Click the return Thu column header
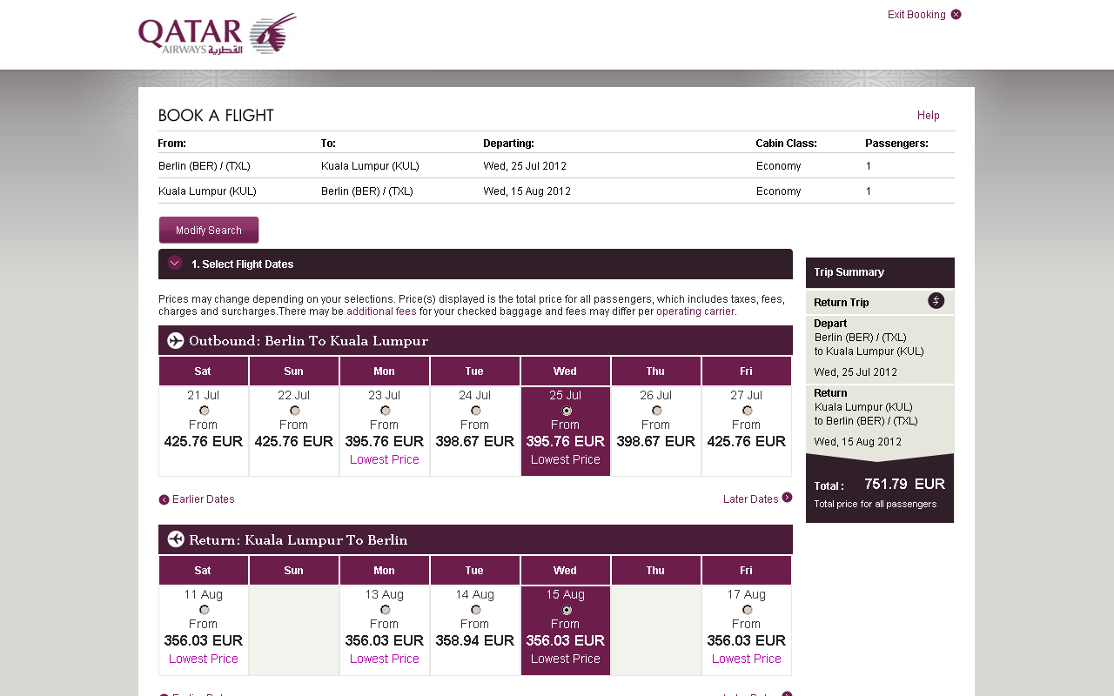1114x696 pixels. (x=656, y=571)
